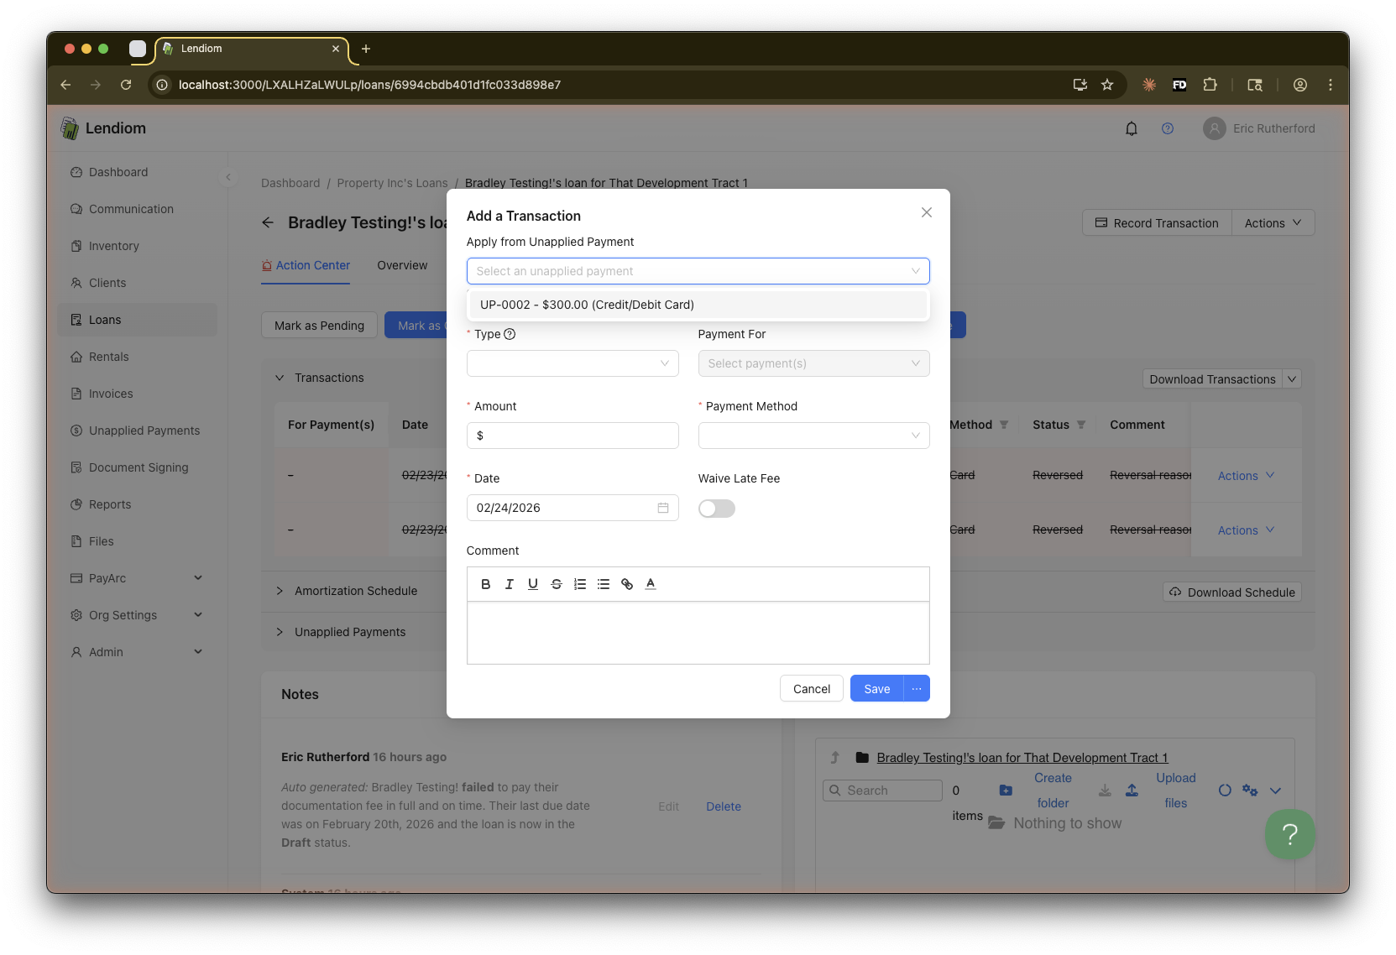
Task: Click into the Date field
Action: (573, 508)
